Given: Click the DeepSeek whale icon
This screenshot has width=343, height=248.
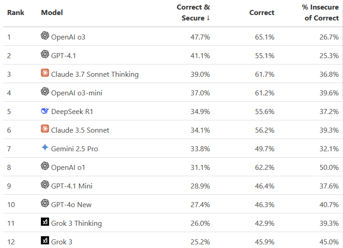Looking at the screenshot, I should (45, 111).
